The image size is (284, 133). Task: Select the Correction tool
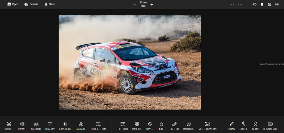point(98,126)
